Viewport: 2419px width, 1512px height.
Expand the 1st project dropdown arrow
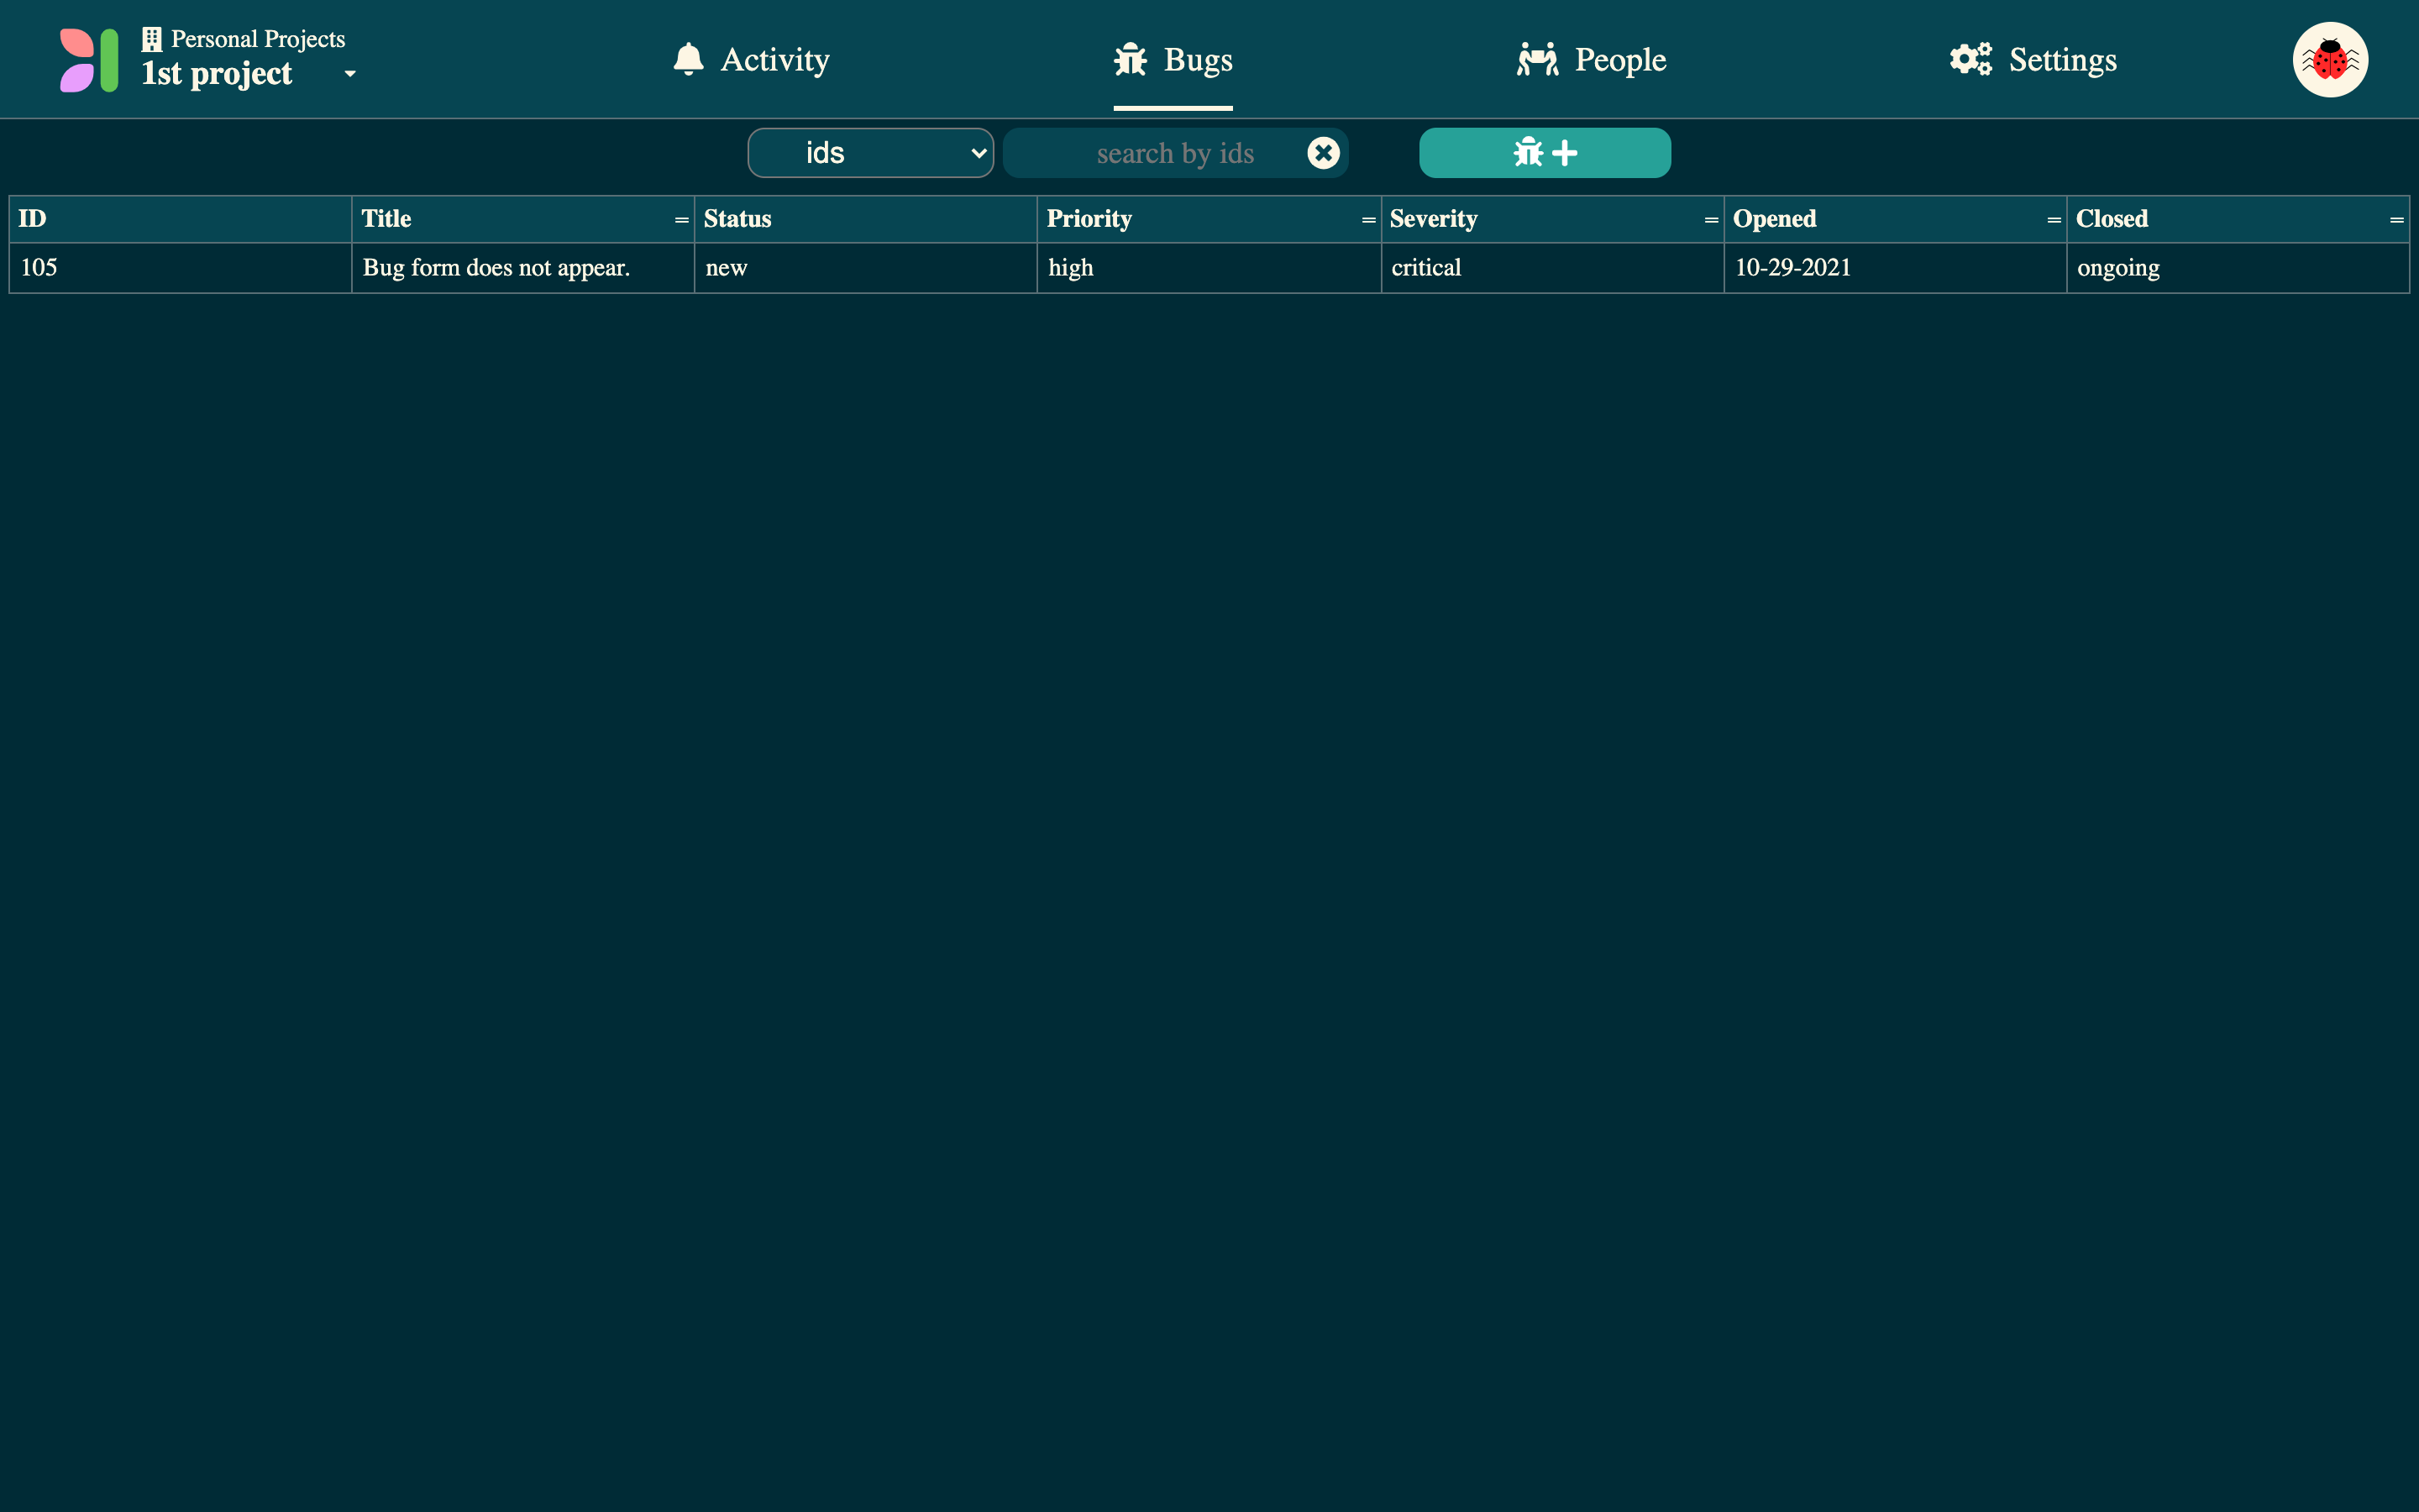click(350, 74)
